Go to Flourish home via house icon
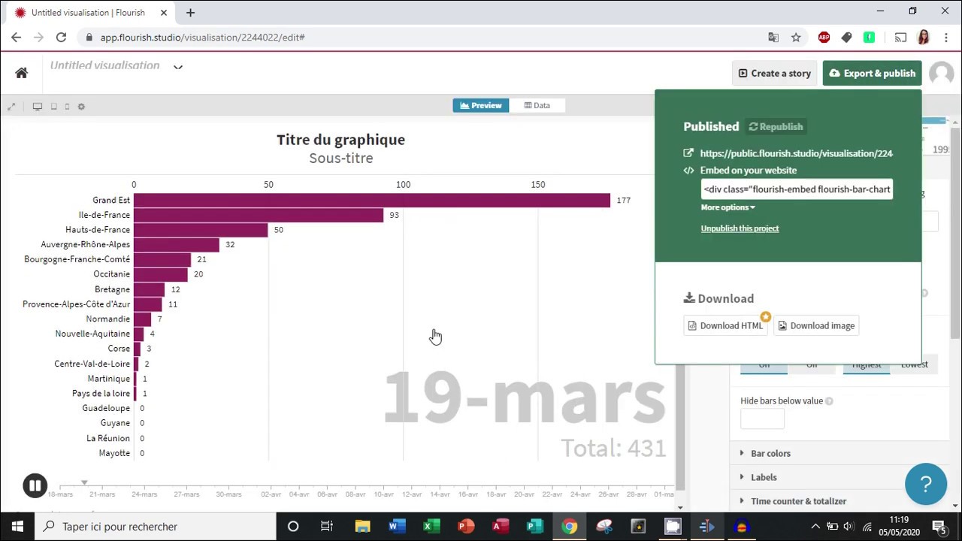This screenshot has width=962, height=541. click(21, 73)
